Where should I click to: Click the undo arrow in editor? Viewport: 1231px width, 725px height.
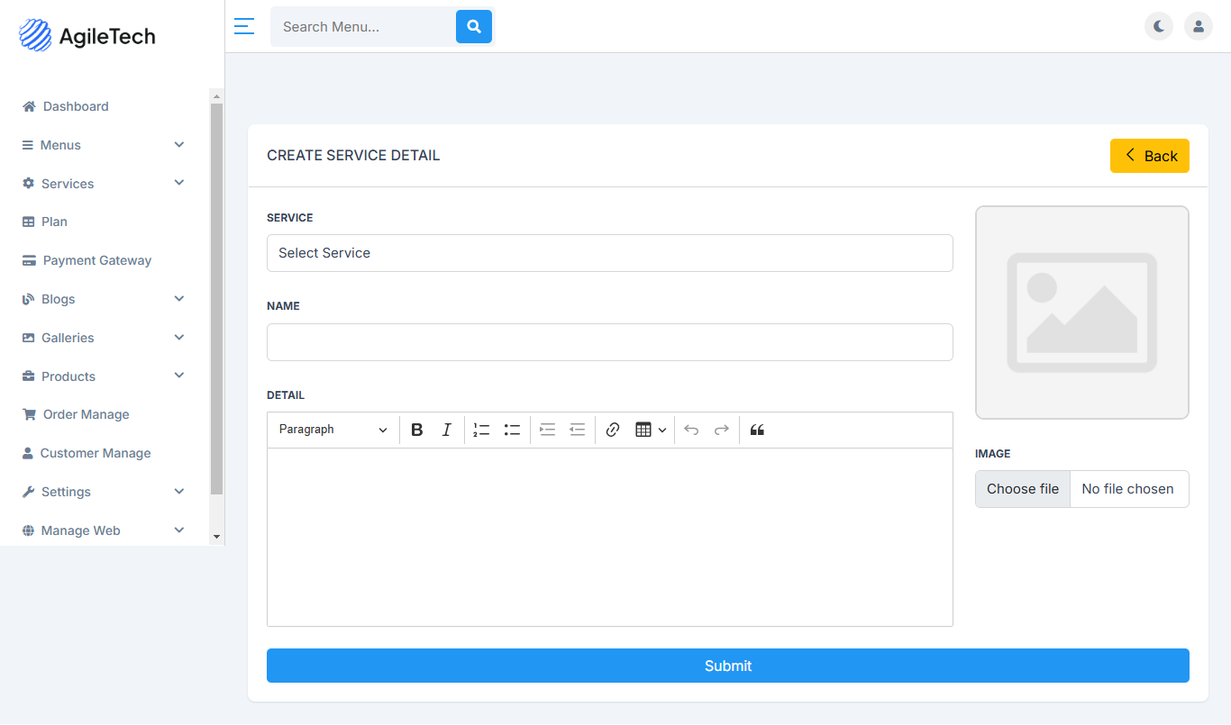[x=691, y=430]
